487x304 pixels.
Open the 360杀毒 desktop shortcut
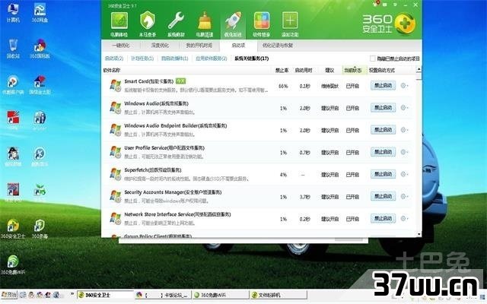[40, 229]
